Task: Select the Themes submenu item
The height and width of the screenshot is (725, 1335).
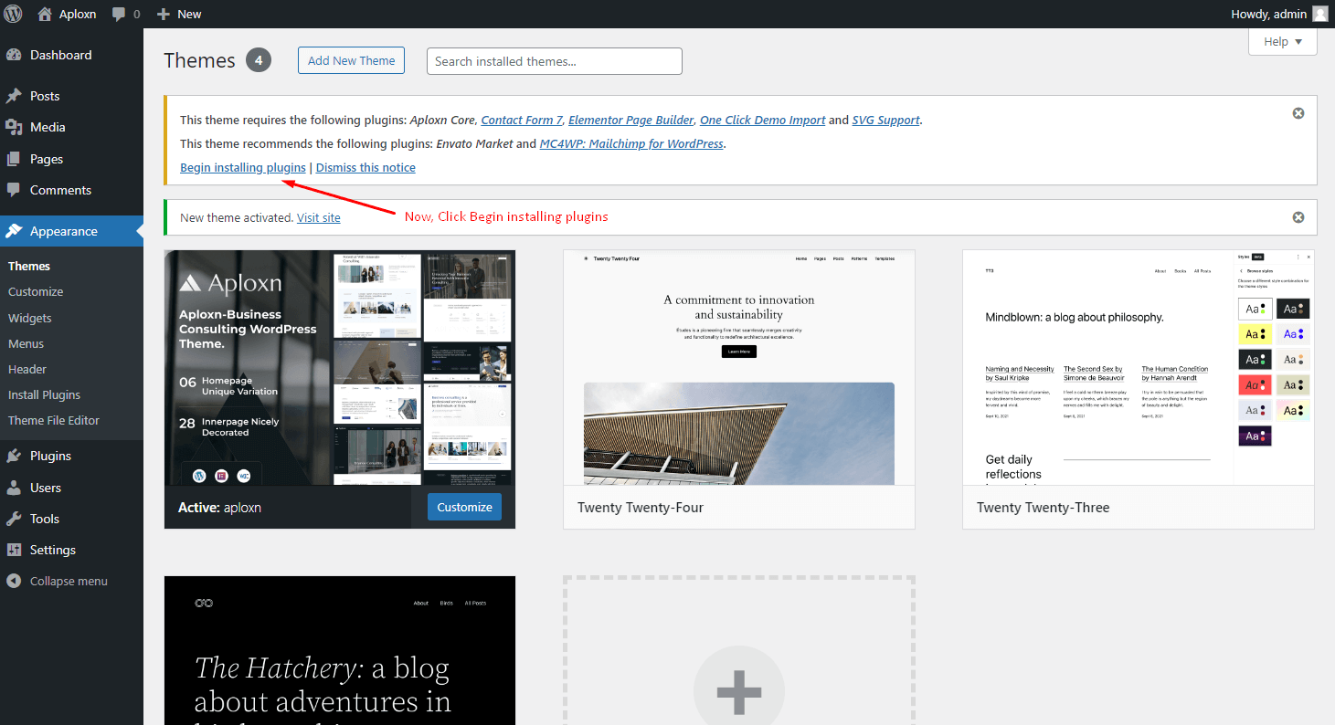Action: (x=29, y=266)
